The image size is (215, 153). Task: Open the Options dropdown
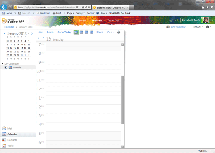(198, 27)
